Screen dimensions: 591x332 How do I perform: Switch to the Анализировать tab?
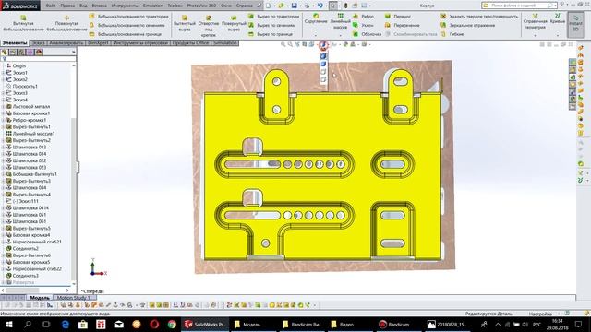pyautogui.click(x=66, y=43)
